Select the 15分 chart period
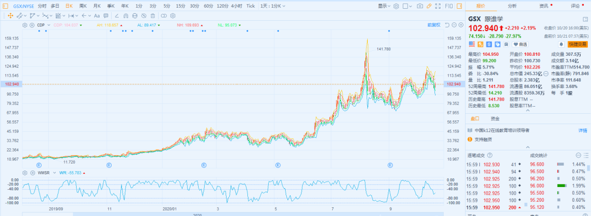Image resolution: width=591 pixels, height=216 pixels. pyautogui.click(x=181, y=6)
